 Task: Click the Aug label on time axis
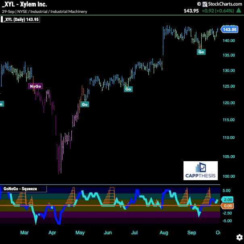coord(164,233)
